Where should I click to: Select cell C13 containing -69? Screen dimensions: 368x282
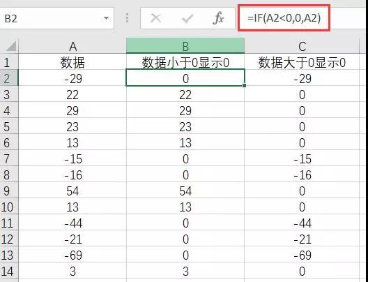(x=302, y=255)
